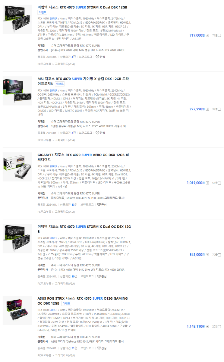This screenshot has height=362, width=224.
Task: View 13건 product reviews for GIGABYTE AERO
Action: tap(74, 204)
